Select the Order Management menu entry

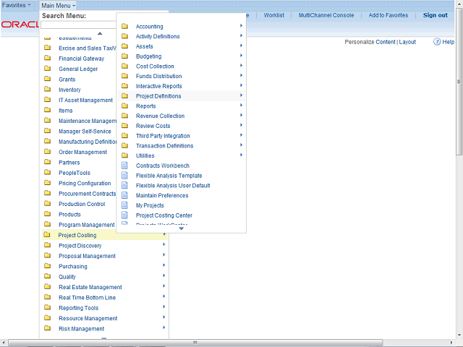coord(82,153)
